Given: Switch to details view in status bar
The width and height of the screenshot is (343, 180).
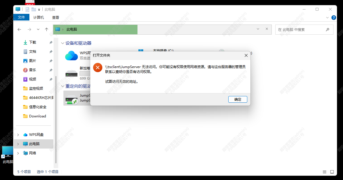Looking at the screenshot, I should (x=324, y=172).
